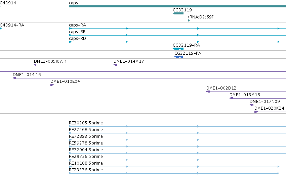Click the start arrow of DME1-010E04
The image size is (286, 175).
(x=52, y=85)
